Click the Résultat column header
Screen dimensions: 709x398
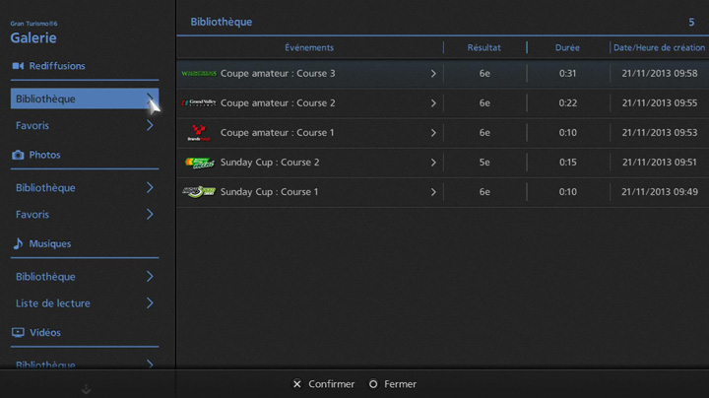coord(484,47)
